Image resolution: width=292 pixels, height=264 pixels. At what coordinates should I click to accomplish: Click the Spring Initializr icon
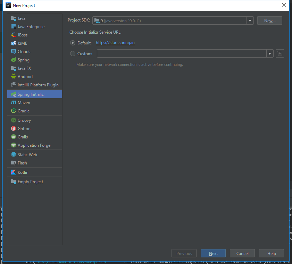(x=14, y=94)
